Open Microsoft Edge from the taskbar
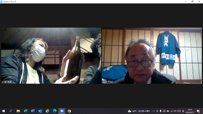Viewport: 203px width, 114px height. pyautogui.click(x=55, y=111)
